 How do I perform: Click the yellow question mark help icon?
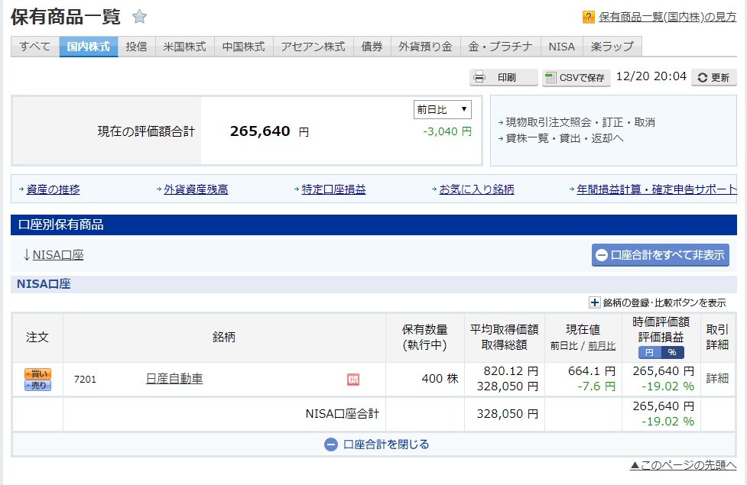(589, 17)
